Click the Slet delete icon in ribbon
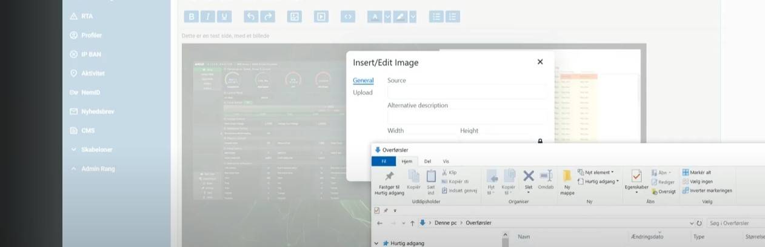Image resolution: width=765 pixels, height=247 pixels. tap(529, 179)
